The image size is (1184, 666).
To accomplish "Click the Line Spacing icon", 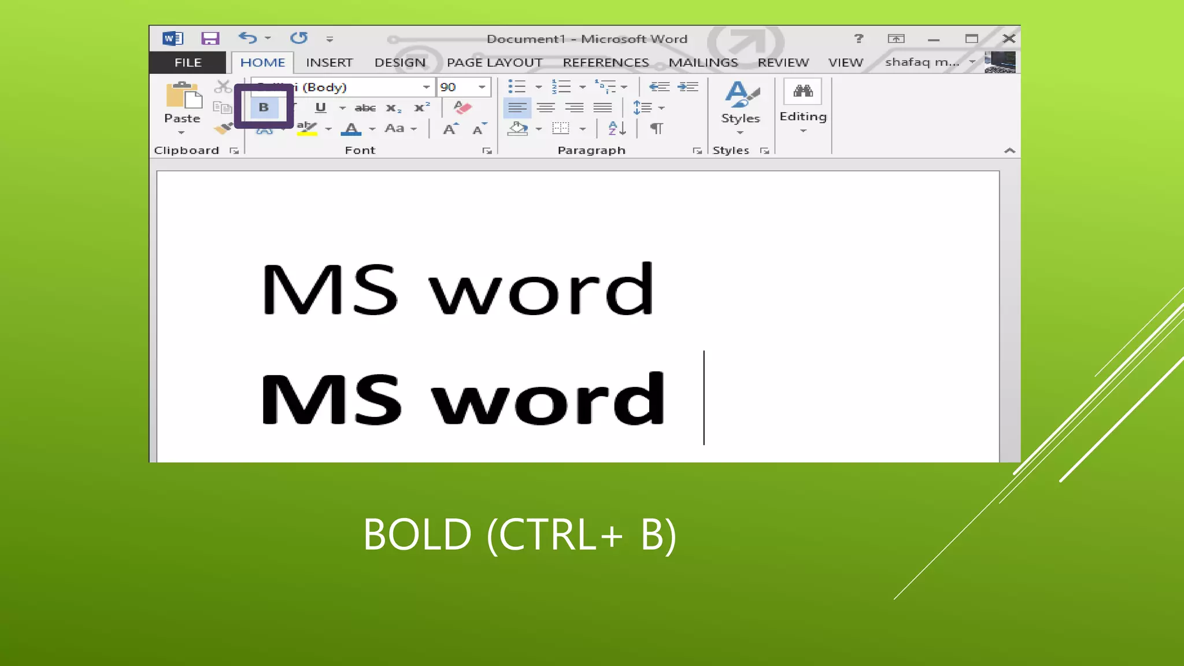I will tap(642, 108).
